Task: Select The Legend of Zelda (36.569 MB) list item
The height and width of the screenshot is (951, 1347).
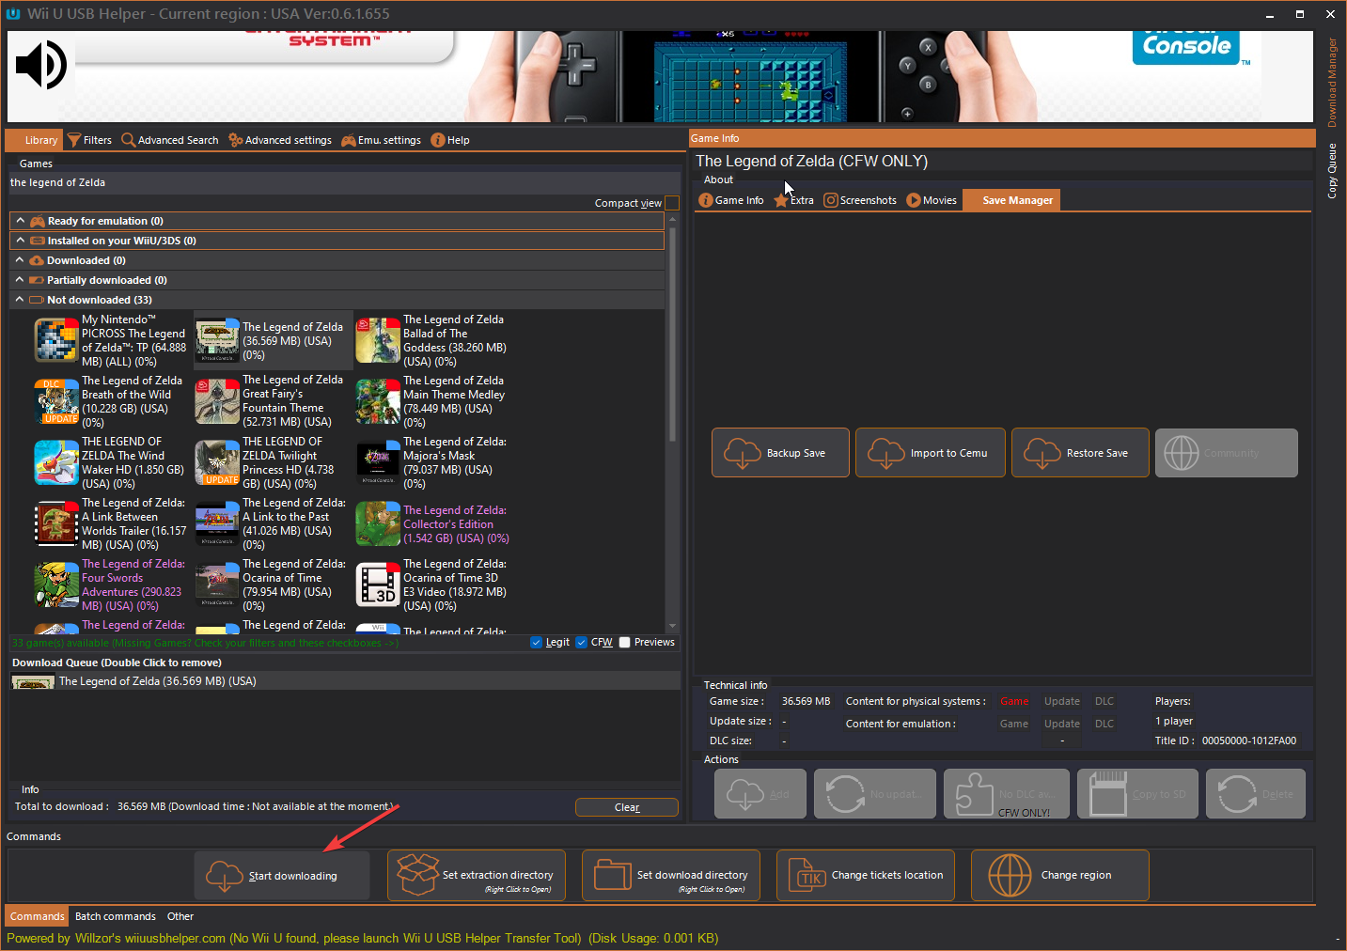Action: [273, 340]
